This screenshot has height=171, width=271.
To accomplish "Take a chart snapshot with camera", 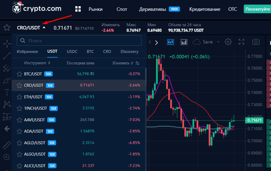I will coord(256,42).
